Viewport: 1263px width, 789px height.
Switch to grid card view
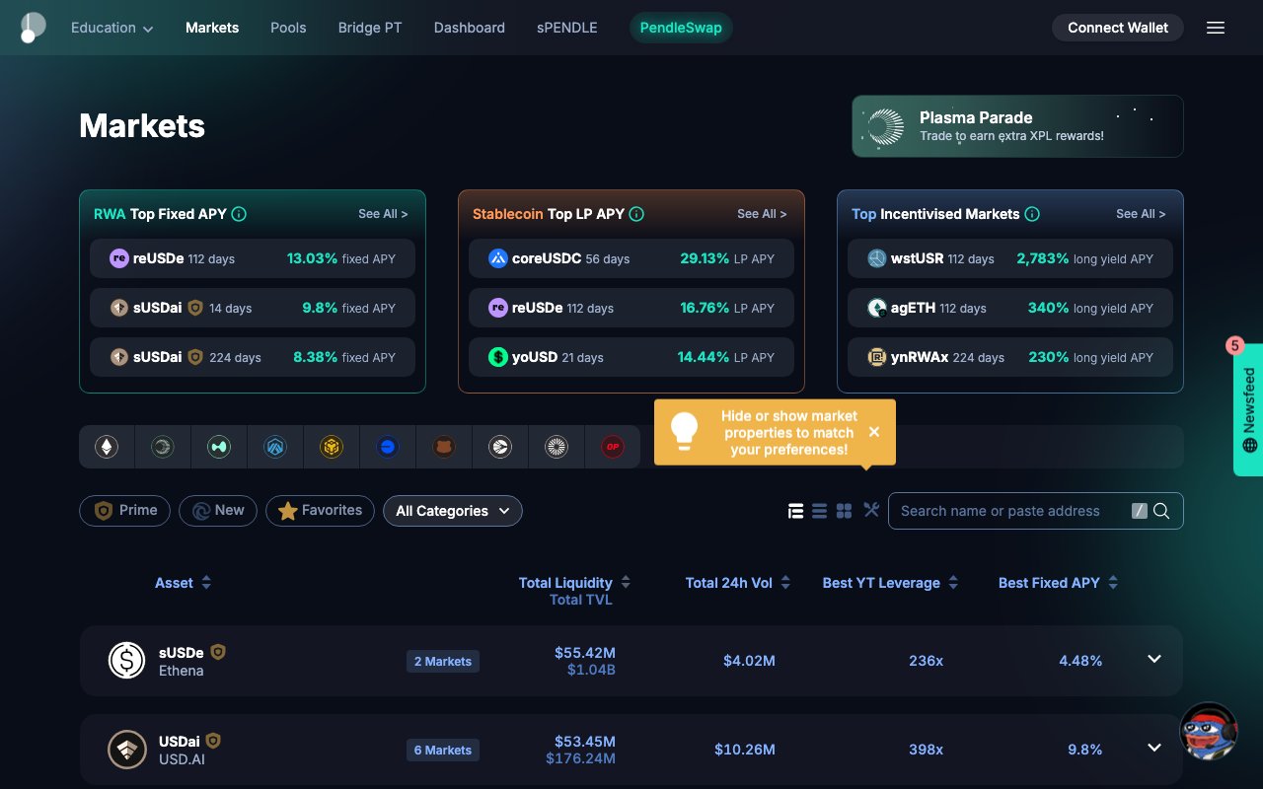[x=844, y=511]
